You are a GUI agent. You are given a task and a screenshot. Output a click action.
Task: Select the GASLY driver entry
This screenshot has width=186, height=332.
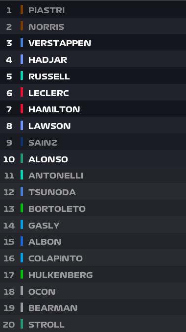coord(93,225)
